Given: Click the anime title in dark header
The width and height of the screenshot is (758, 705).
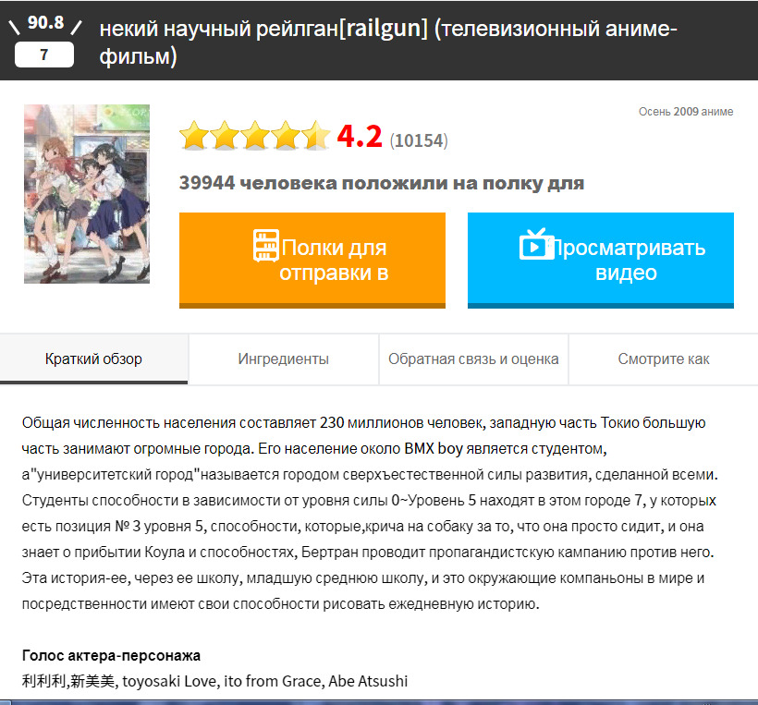Looking at the screenshot, I should point(387,42).
